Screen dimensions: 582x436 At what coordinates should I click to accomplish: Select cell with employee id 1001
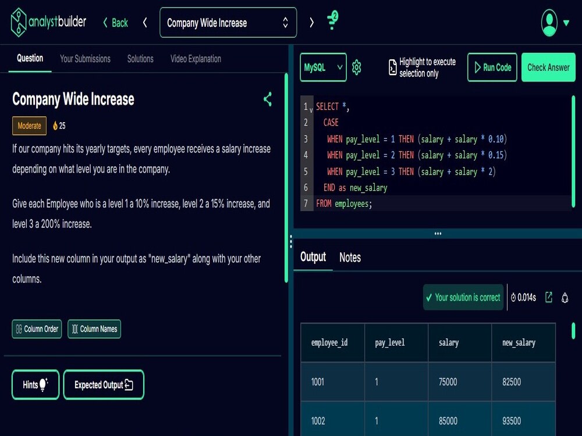[x=332, y=381]
